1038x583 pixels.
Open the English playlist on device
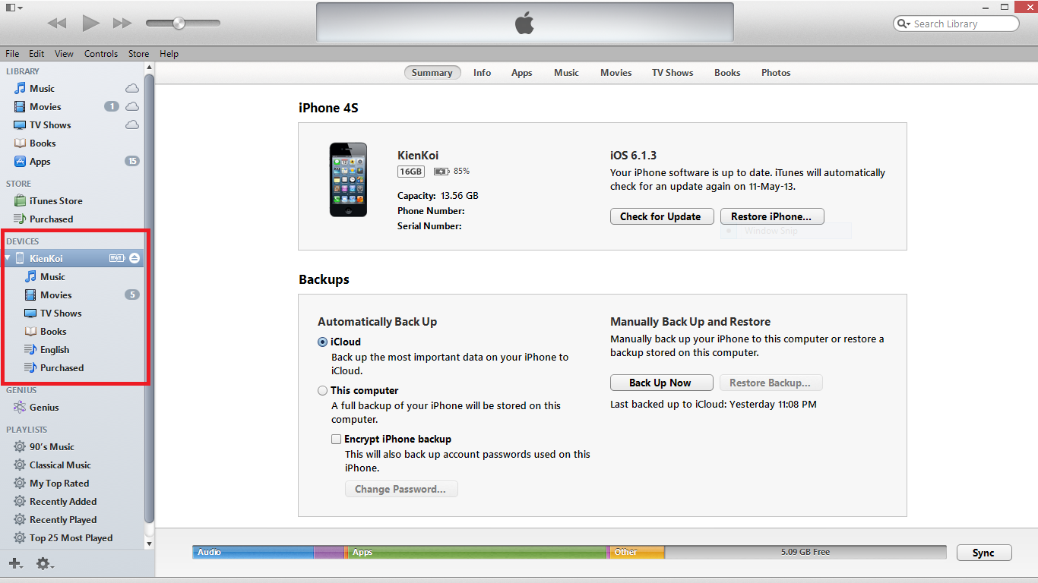(55, 349)
